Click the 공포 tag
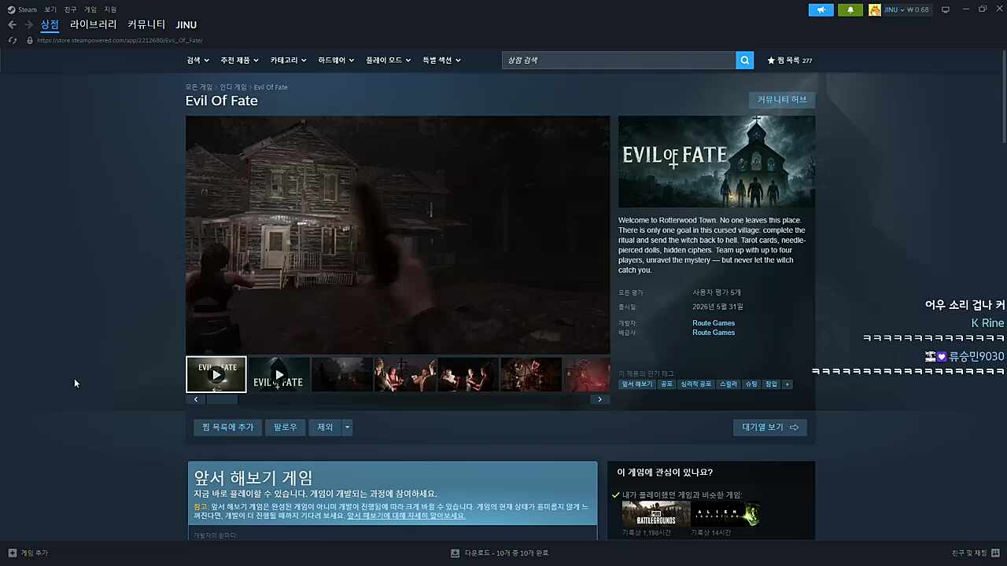 pos(666,384)
